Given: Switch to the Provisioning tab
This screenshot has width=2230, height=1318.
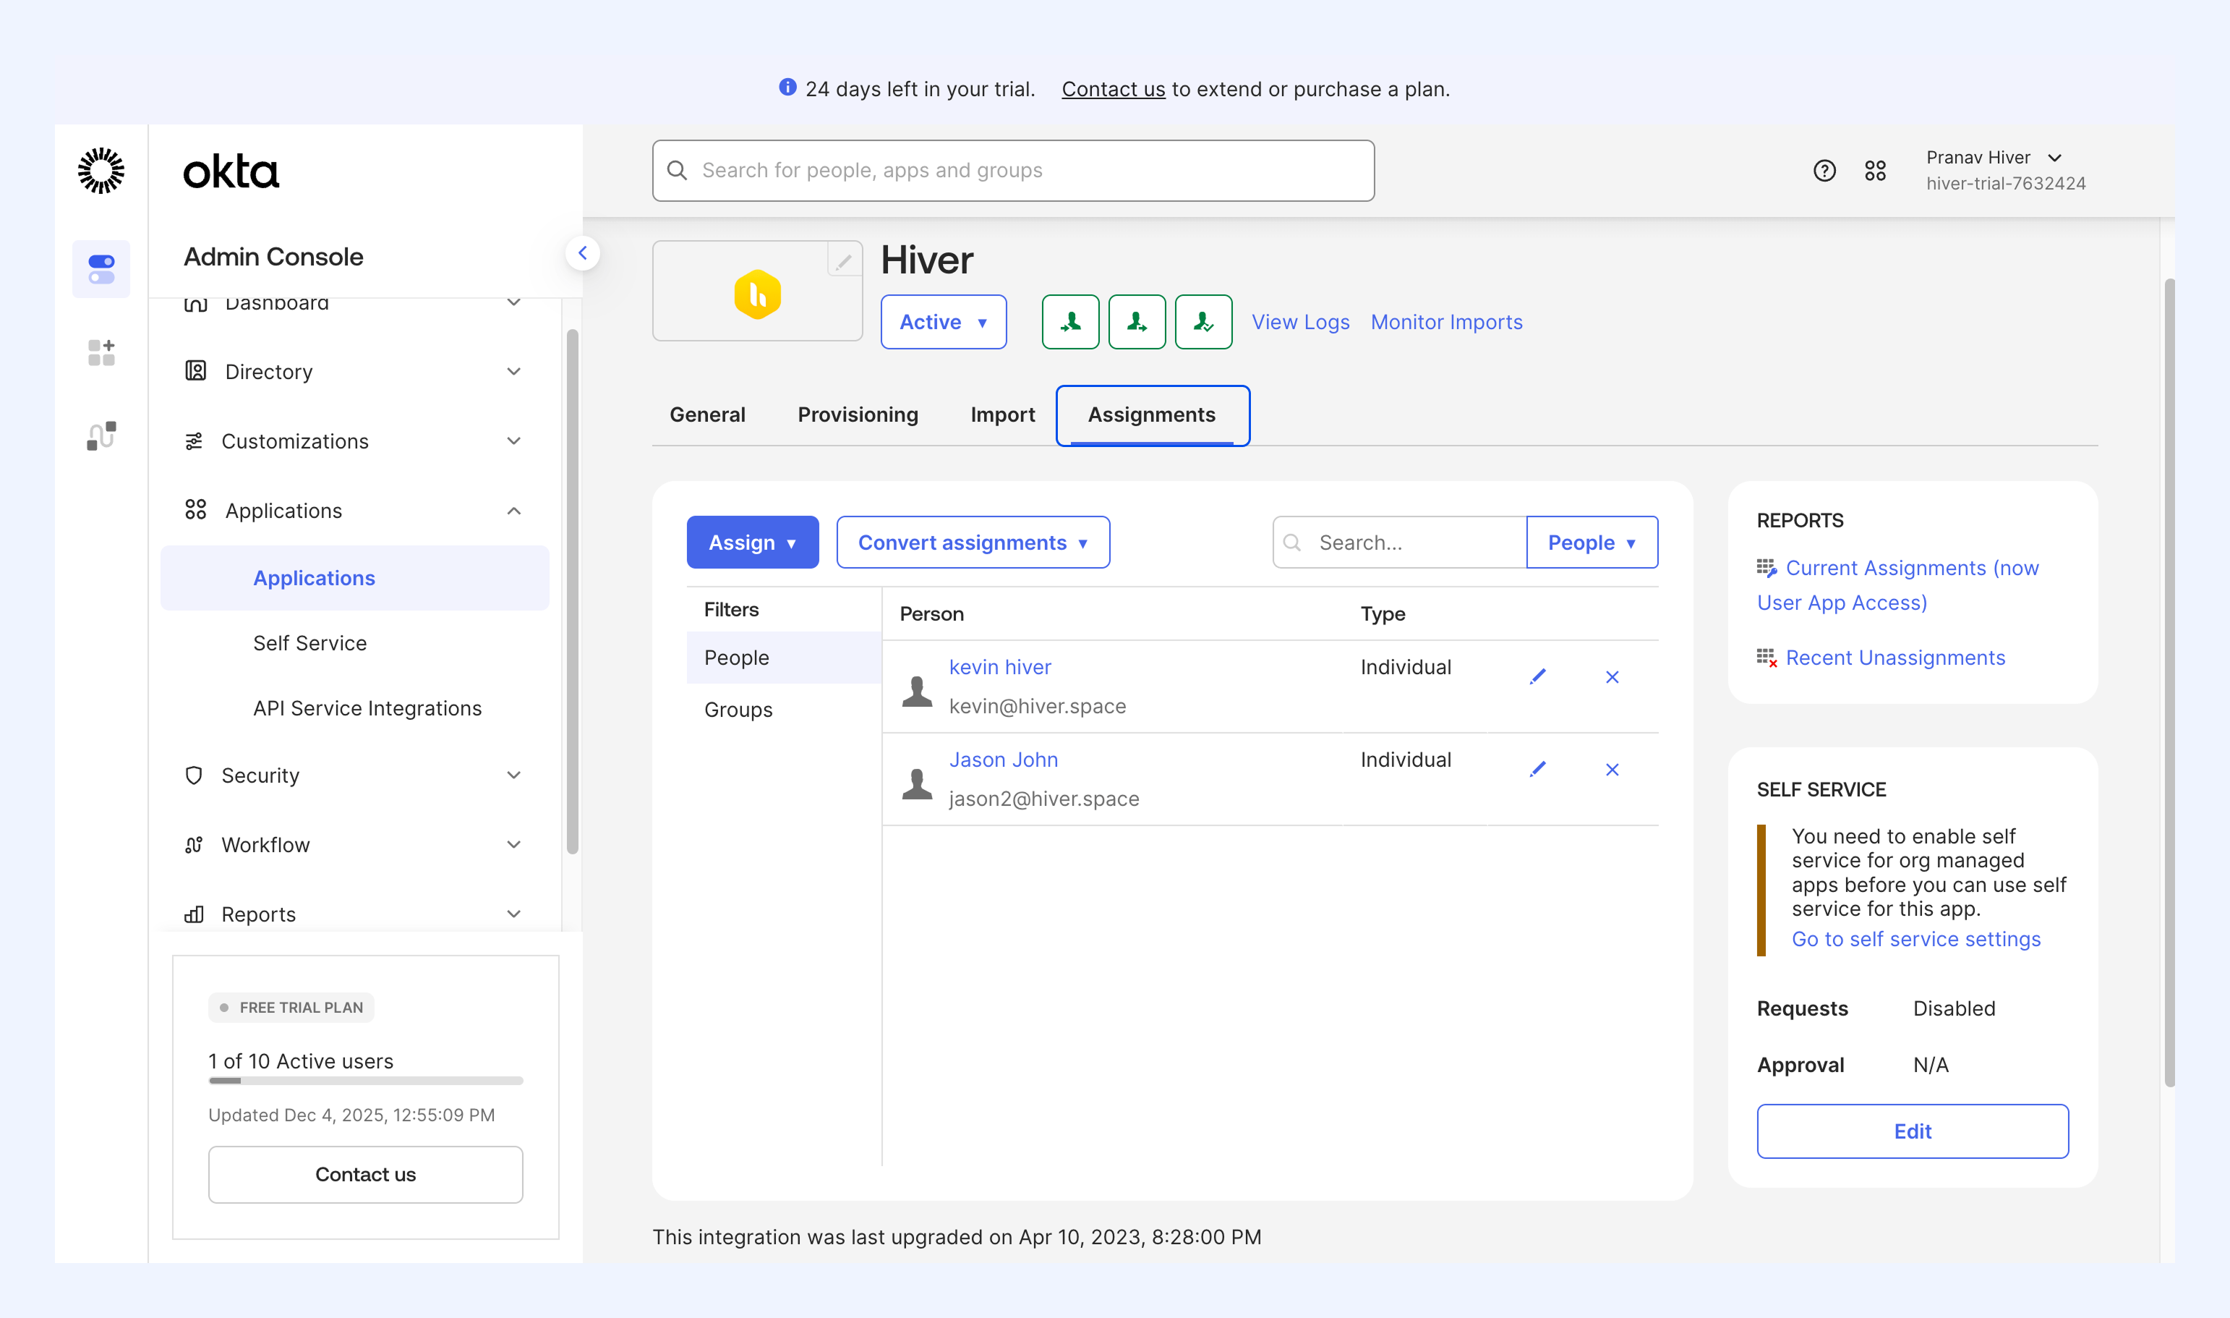Looking at the screenshot, I should (858, 414).
